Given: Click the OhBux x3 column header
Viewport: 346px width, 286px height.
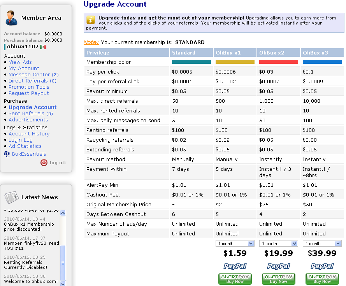Looking at the screenshot, I should pos(322,53).
